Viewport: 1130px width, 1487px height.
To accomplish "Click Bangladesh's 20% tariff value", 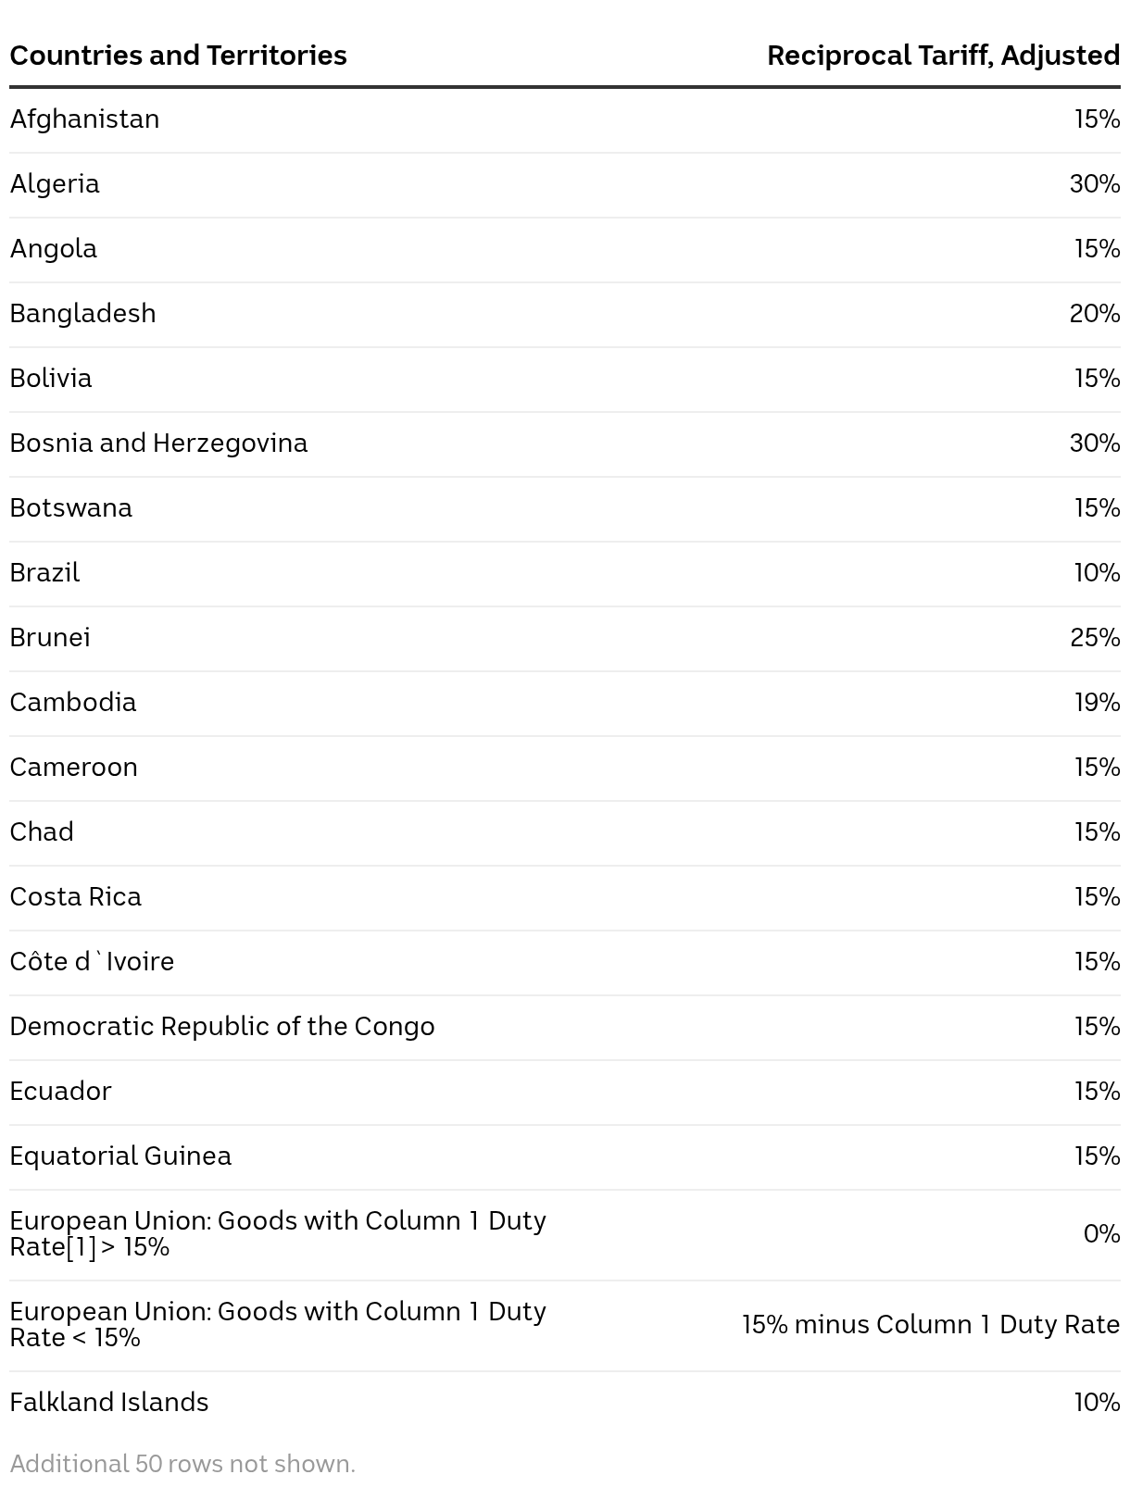I will click(1095, 314).
